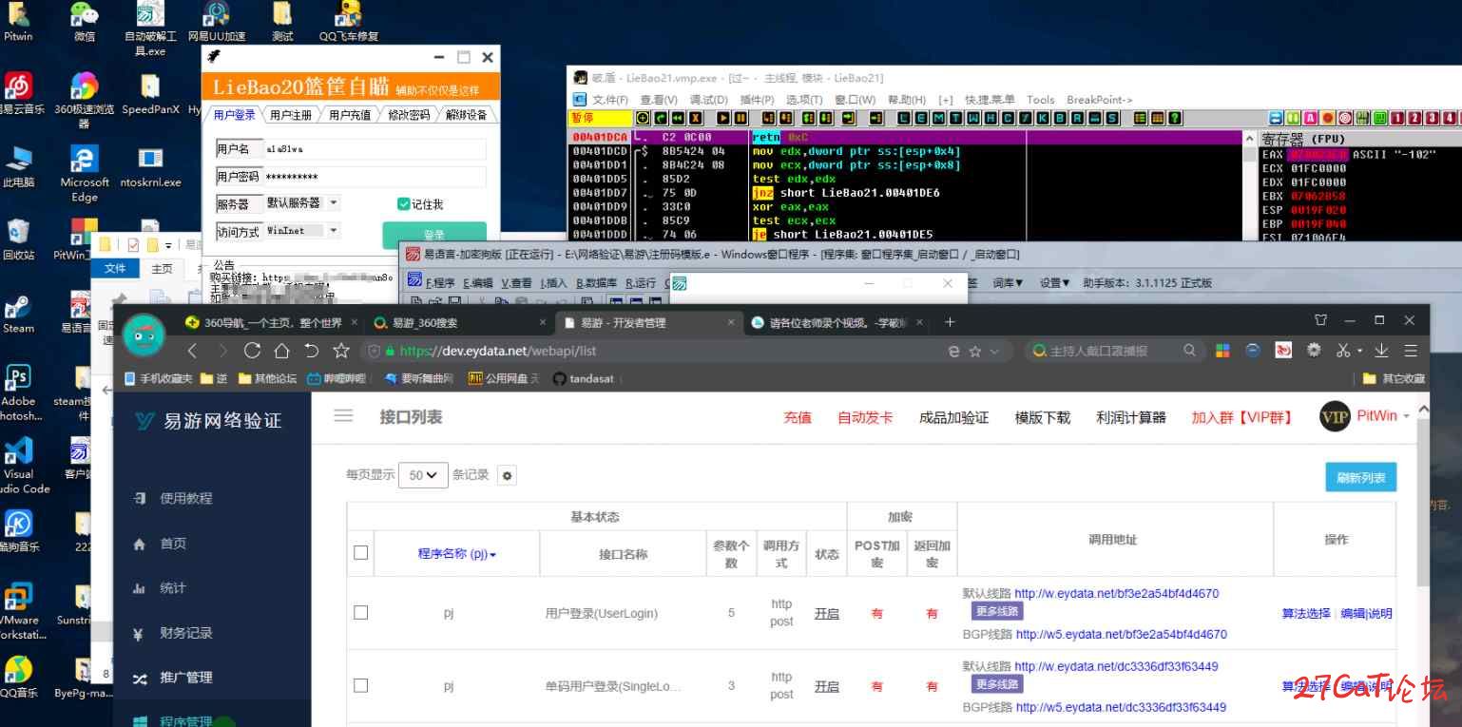Click 算法选择 link for 用户登录 row

tap(1306, 613)
